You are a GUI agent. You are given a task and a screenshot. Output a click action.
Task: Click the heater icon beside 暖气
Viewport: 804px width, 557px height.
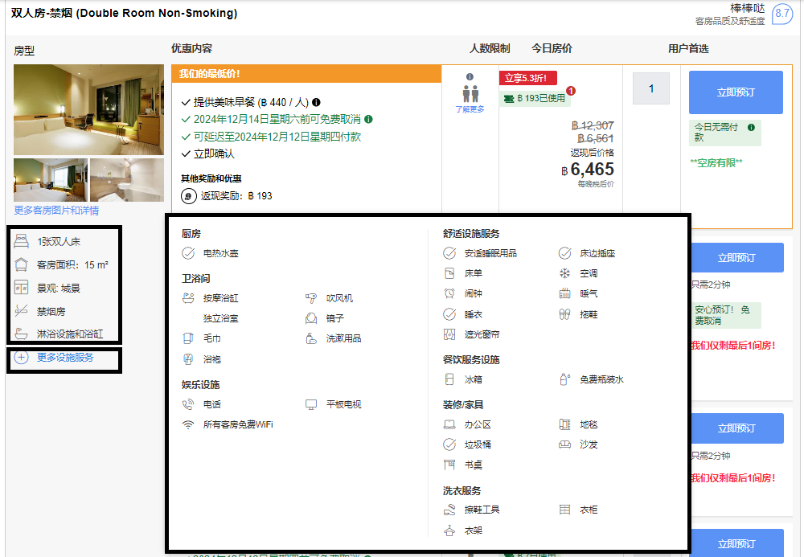tap(564, 293)
